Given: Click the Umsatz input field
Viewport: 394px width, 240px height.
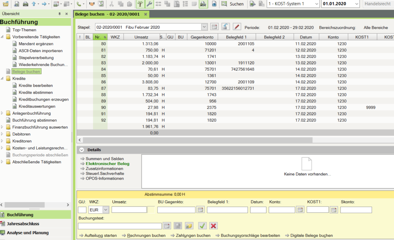Looking at the screenshot, I should 129,210.
